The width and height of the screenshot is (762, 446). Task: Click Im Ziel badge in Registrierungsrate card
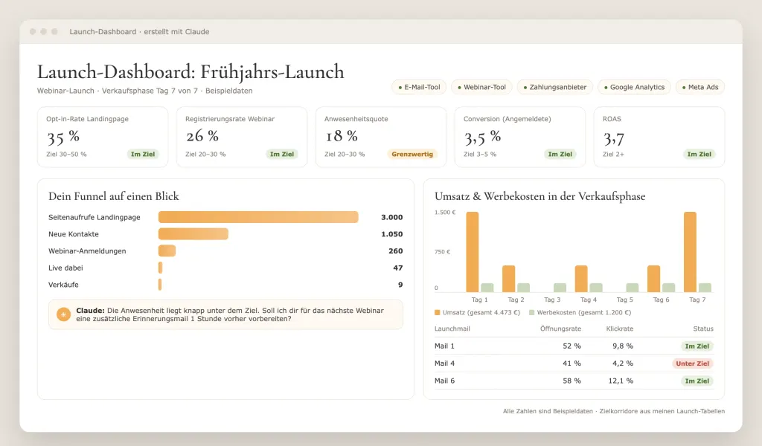point(282,154)
